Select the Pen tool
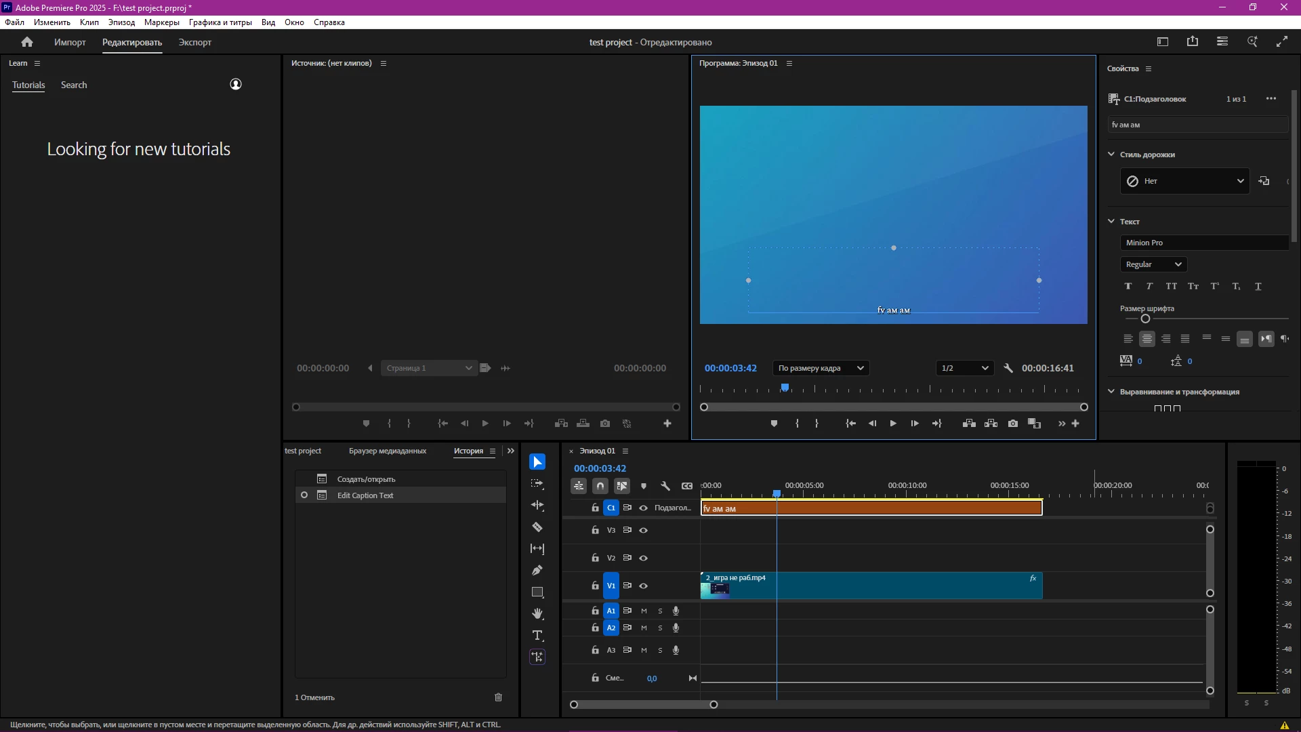 537,571
